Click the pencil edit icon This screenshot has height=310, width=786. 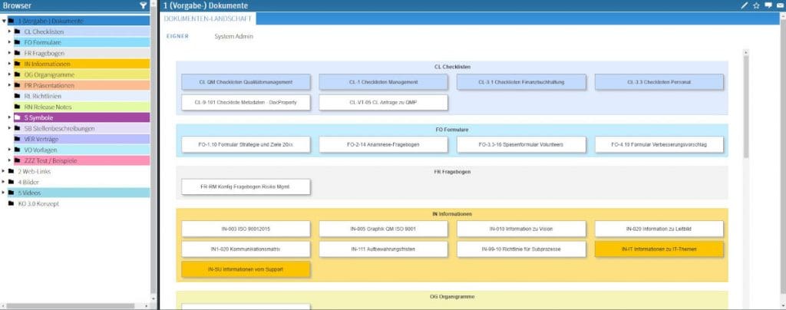coord(743,5)
